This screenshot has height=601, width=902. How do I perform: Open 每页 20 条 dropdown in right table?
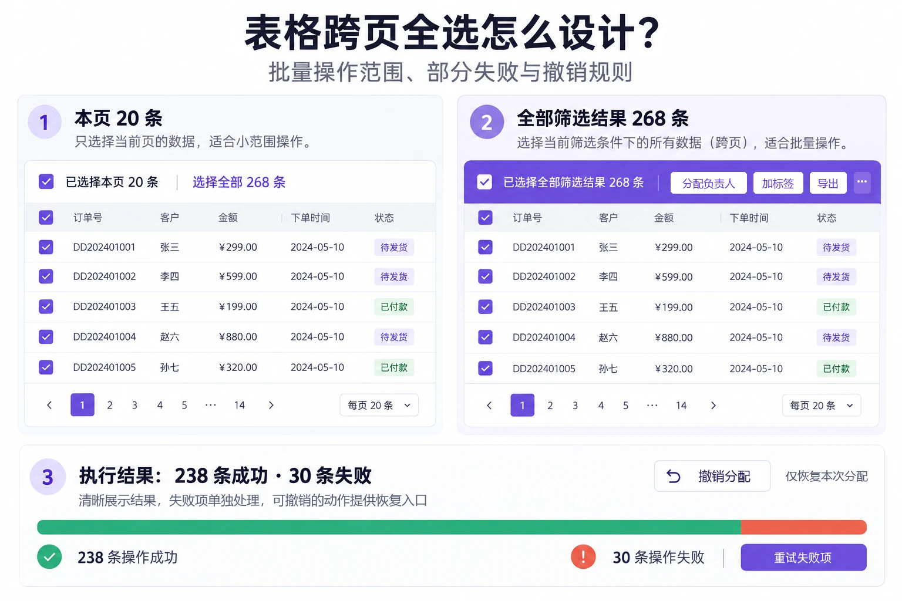(x=822, y=406)
